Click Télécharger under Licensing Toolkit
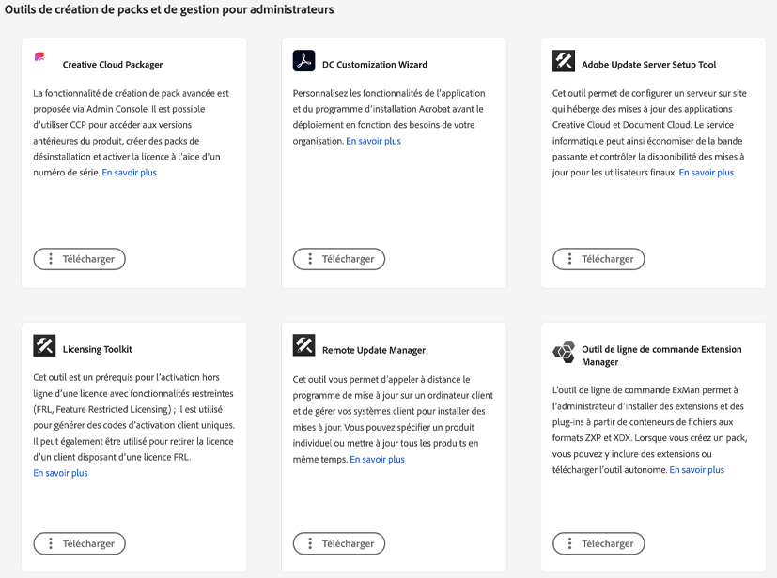Image resolution: width=777 pixels, height=578 pixels. (x=80, y=543)
